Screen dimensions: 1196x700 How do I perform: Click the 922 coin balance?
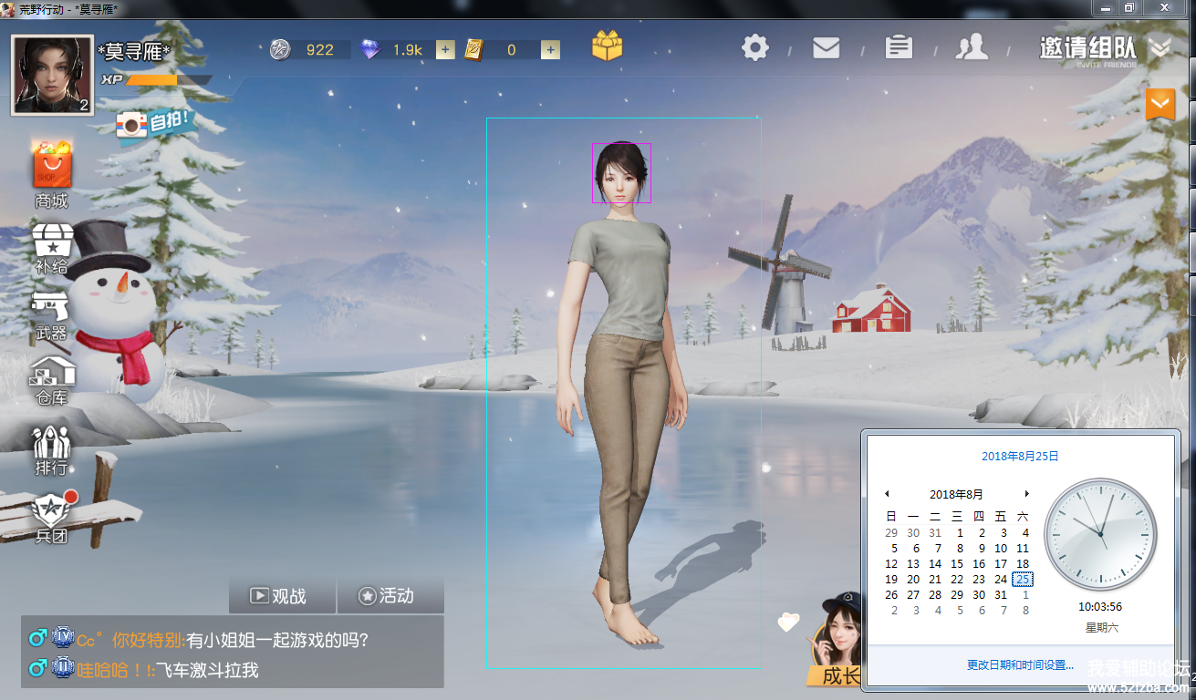[320, 50]
